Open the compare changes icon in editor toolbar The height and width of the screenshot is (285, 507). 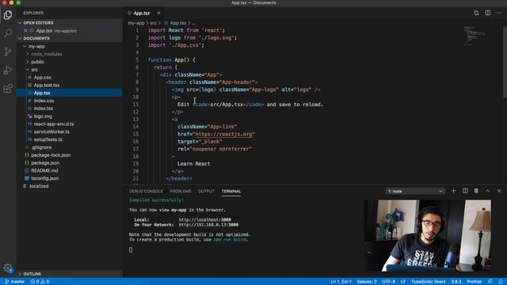[x=476, y=13]
